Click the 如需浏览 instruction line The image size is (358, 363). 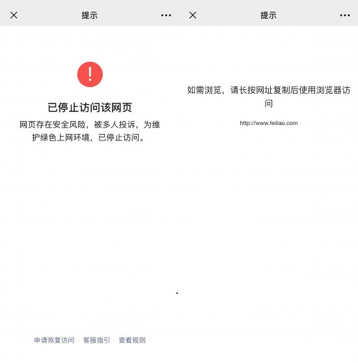point(269,90)
